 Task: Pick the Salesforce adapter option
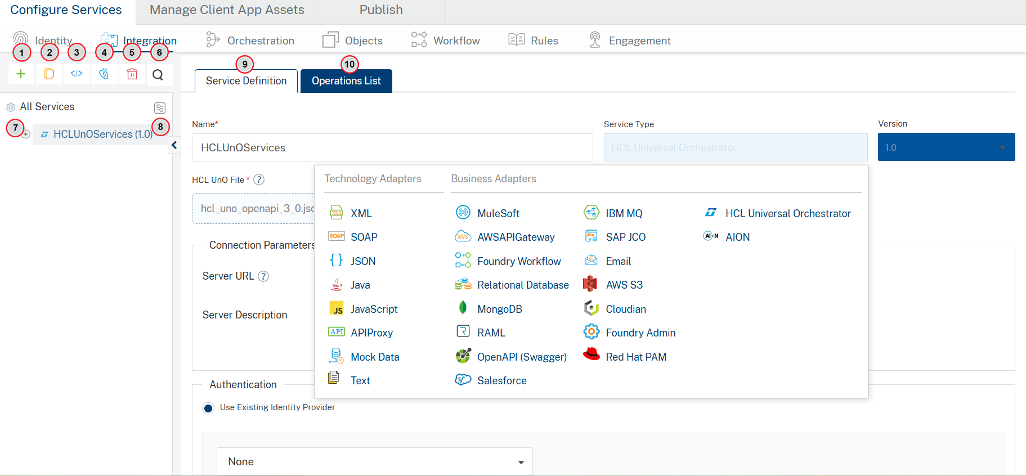[x=501, y=380]
